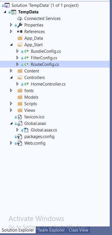Select FilterConfig.cs in the tree

(x=44, y=58)
